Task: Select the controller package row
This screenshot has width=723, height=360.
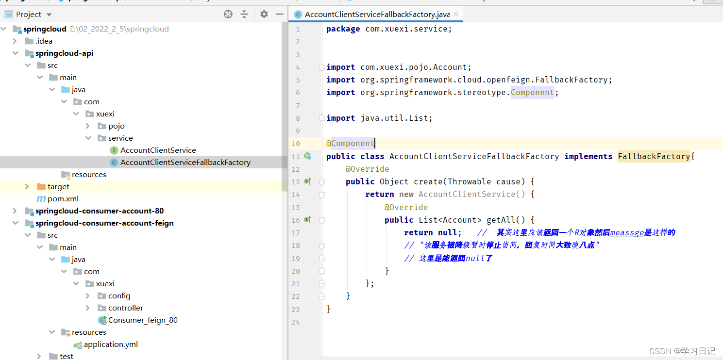Action: (141, 308)
